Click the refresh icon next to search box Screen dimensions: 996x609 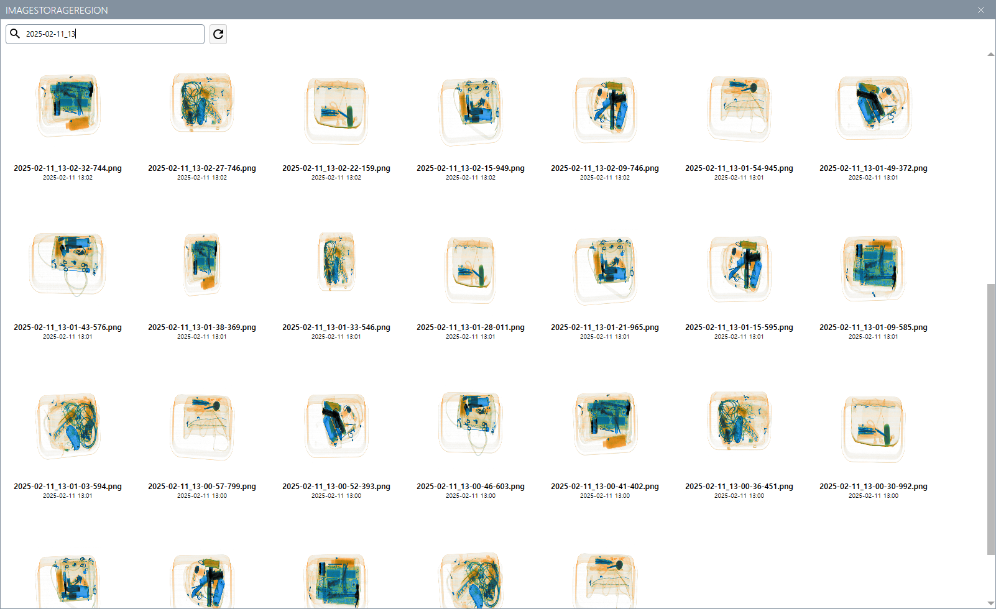(218, 34)
